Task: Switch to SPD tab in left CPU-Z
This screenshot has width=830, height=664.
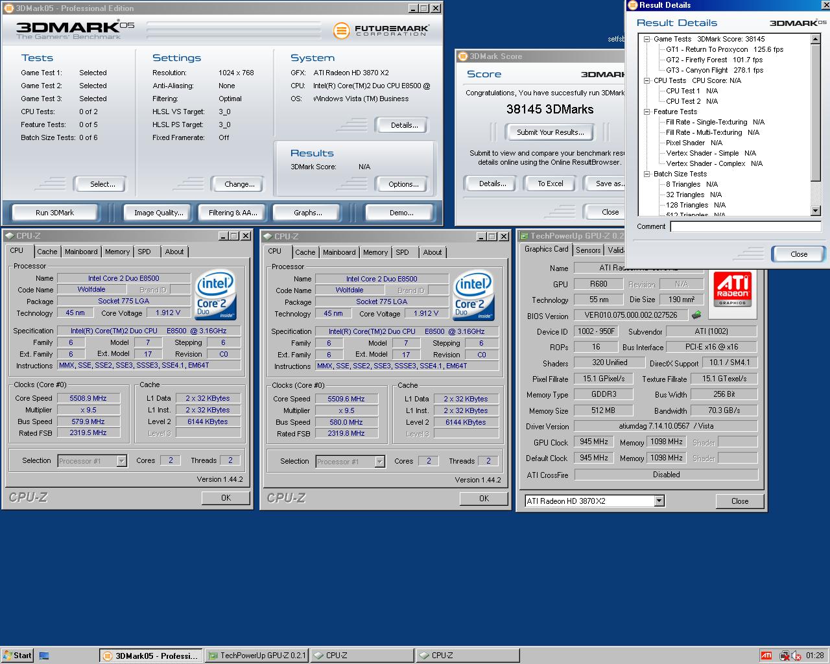Action: tap(144, 252)
